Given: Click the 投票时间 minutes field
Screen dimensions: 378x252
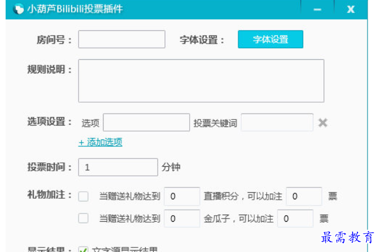Looking at the screenshot, I should (118, 167).
